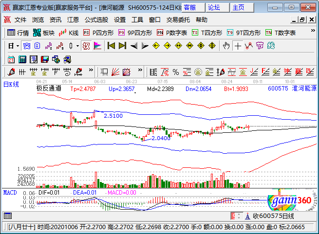Image resolution: width=319 pixels, height=234 pixels.
Task: Click the 论坛 button
Action: 218,8
